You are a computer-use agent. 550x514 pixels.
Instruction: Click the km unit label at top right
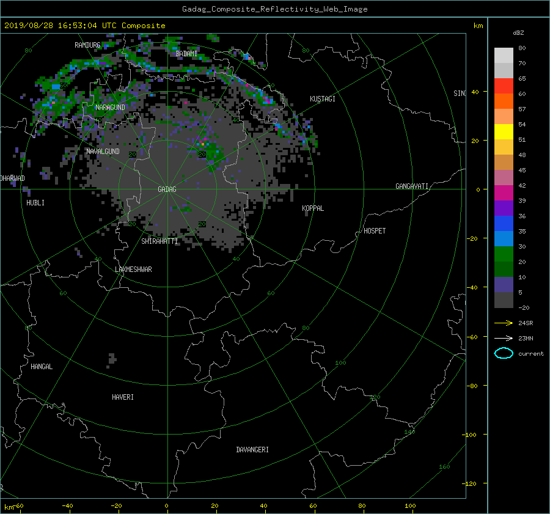click(x=478, y=26)
